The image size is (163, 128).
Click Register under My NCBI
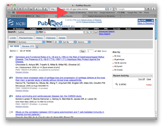(x=149, y=23)
